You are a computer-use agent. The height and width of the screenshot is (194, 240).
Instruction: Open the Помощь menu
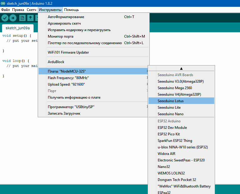[71, 10]
